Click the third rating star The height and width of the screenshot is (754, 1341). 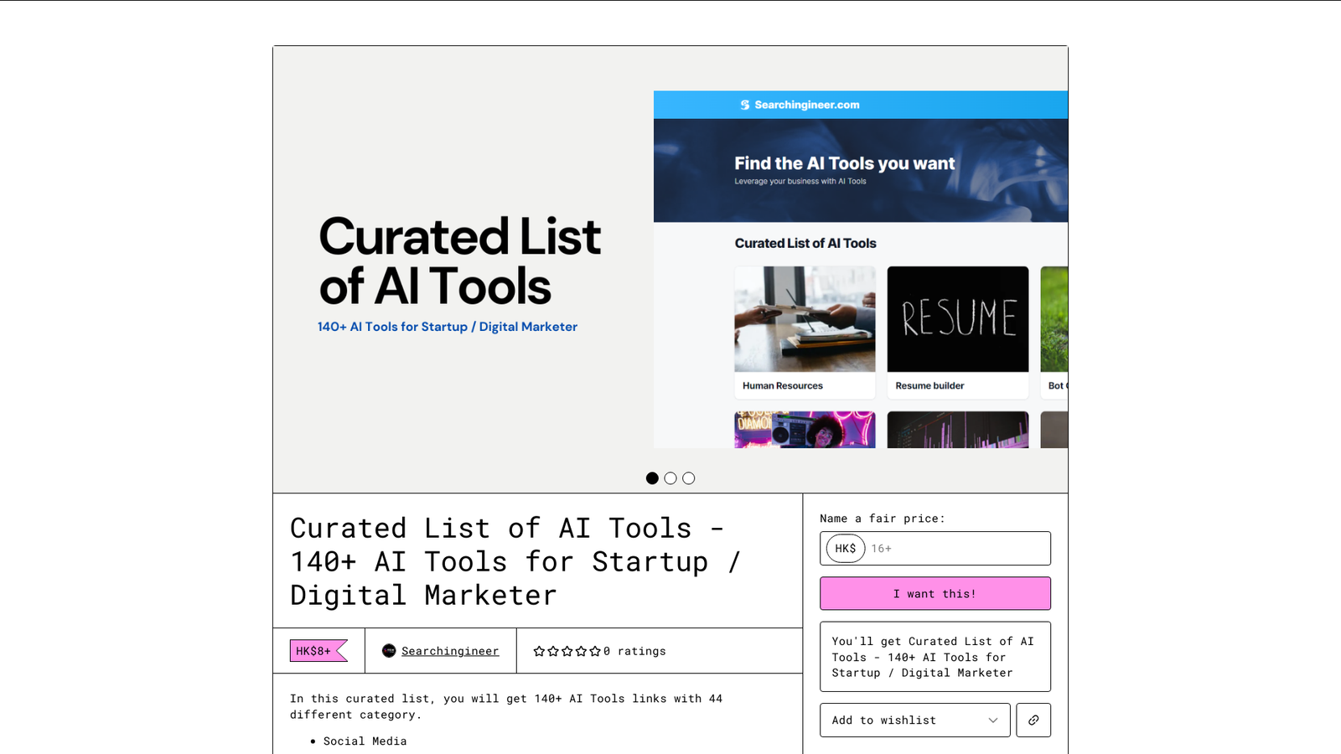567,651
